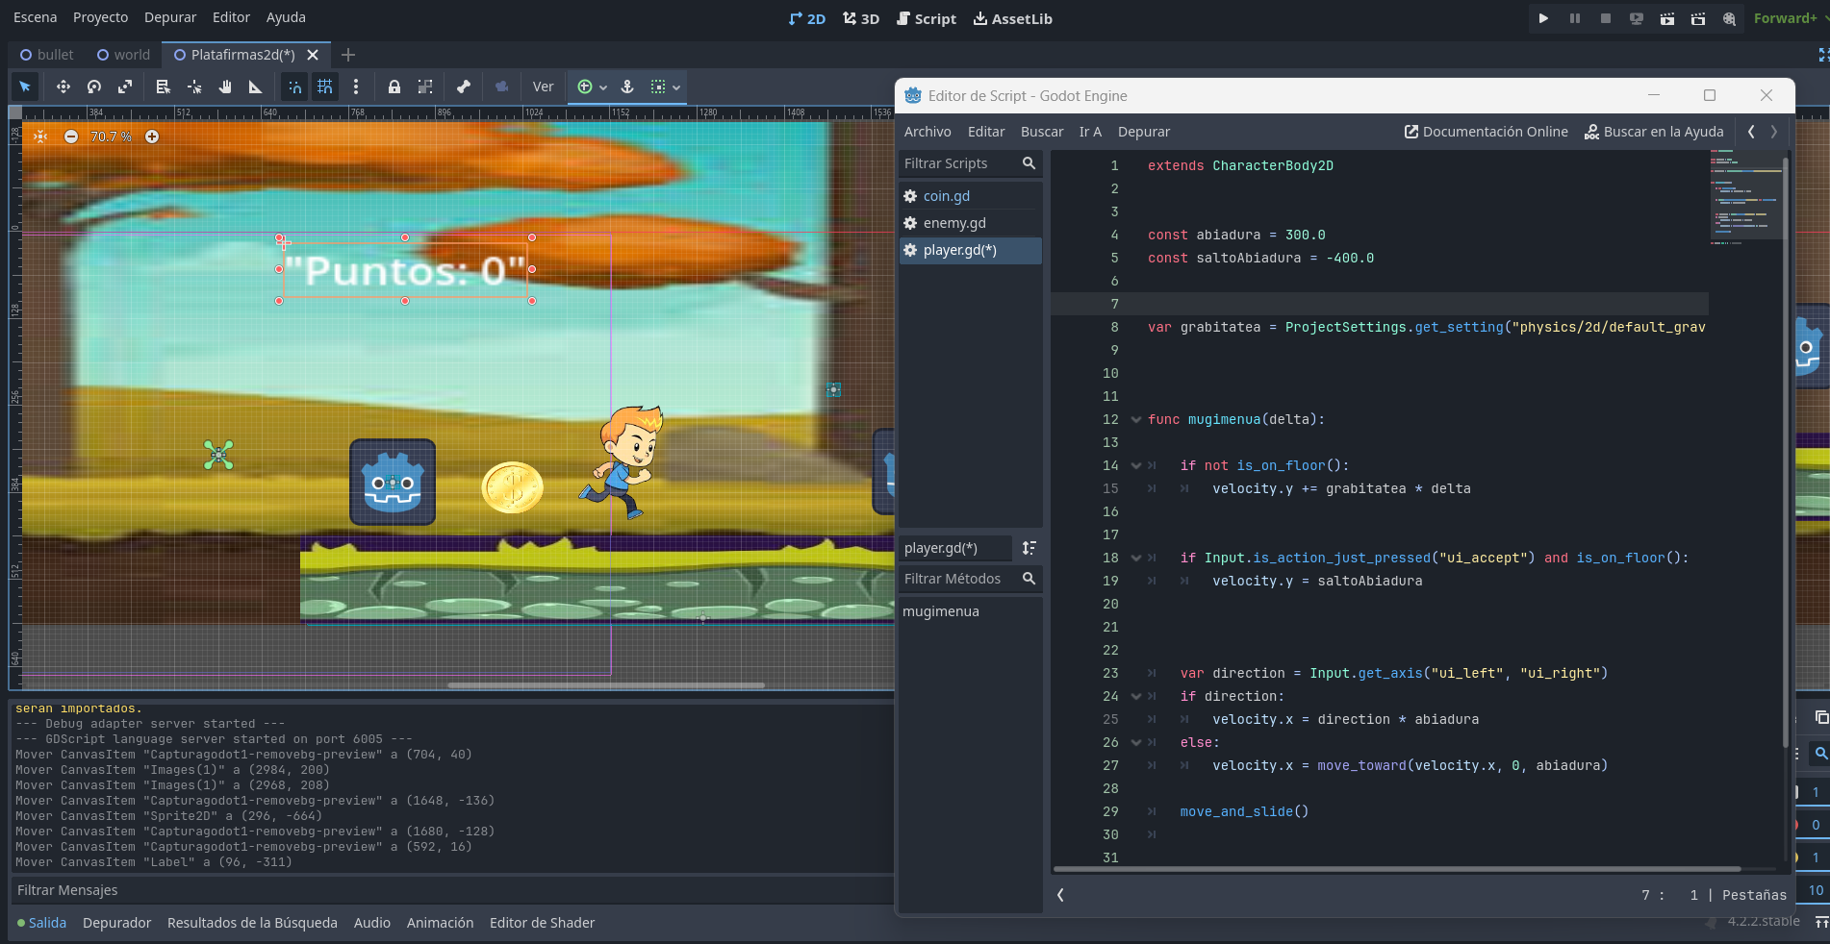Activate the Pan Mode hand tool
The width and height of the screenshot is (1830, 944).
point(225,87)
